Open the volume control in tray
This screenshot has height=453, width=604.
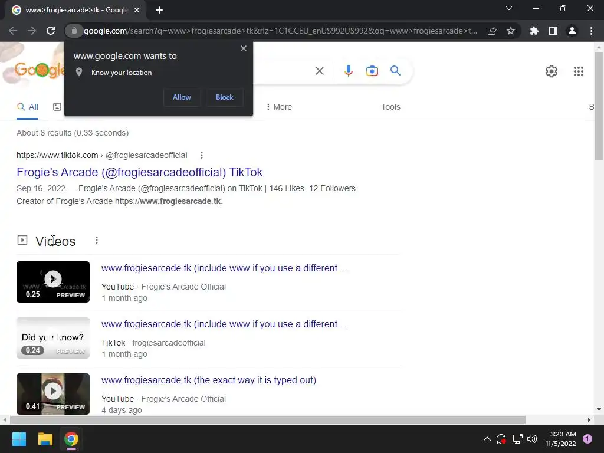pyautogui.click(x=532, y=439)
